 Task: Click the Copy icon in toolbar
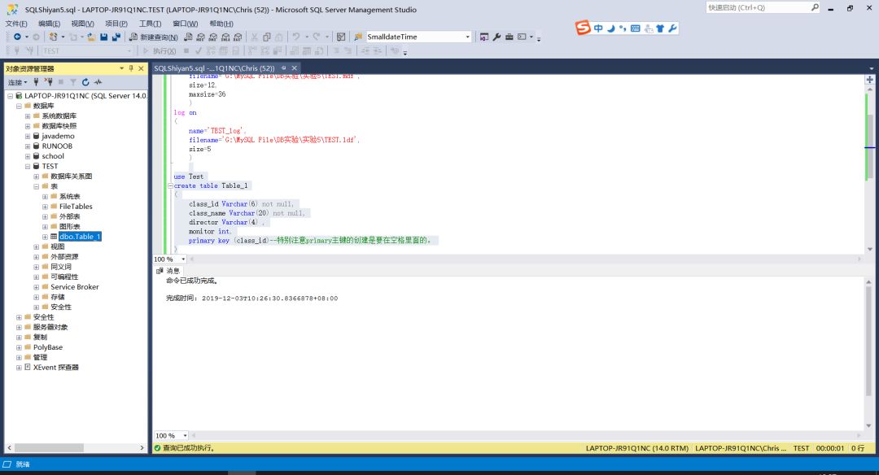click(267, 37)
